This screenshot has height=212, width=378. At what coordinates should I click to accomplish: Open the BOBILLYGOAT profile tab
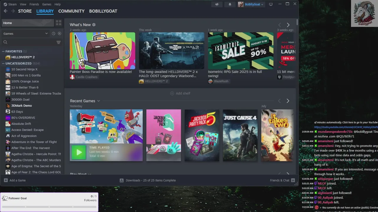[103, 11]
